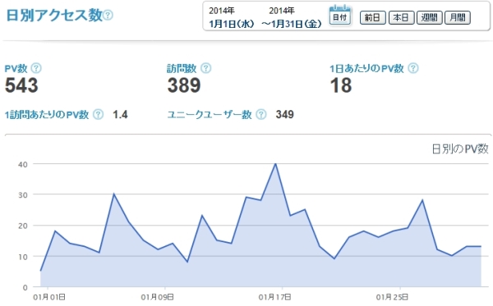The width and height of the screenshot is (493, 306).
Task: Click the ユニークユーザー数 label
Action: click(210, 115)
